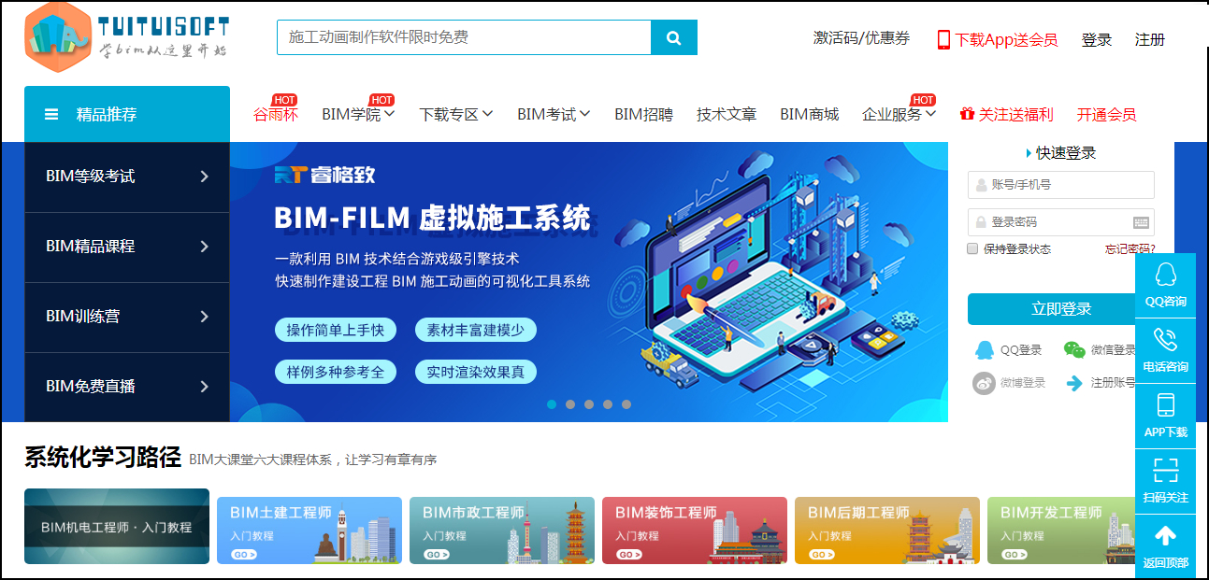Screen dimensions: 1209x580
Task: Click 激活码/优惠券 link
Action: click(x=861, y=38)
